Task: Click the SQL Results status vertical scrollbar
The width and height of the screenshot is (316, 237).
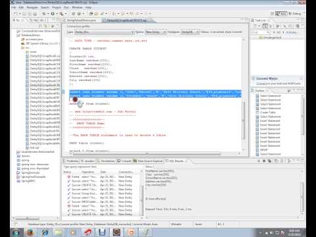Action: pyautogui.click(x=303, y=196)
